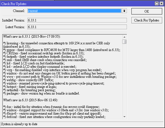Screen dimensions: 165x128
Task: Click the 'www - put correct path to Winbox' line
Action: pos(60,77)
